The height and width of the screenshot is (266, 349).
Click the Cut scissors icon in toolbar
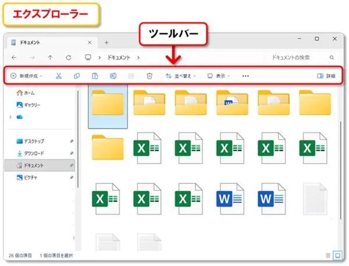click(x=59, y=76)
